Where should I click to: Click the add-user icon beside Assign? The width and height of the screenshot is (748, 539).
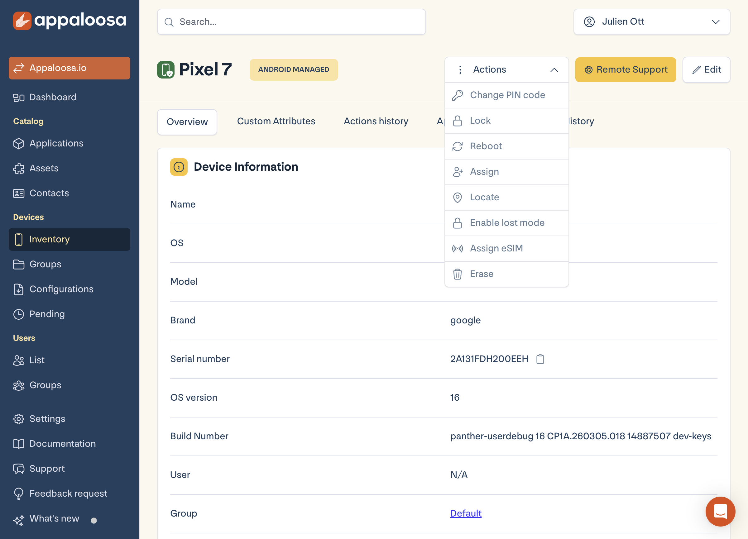[458, 172]
